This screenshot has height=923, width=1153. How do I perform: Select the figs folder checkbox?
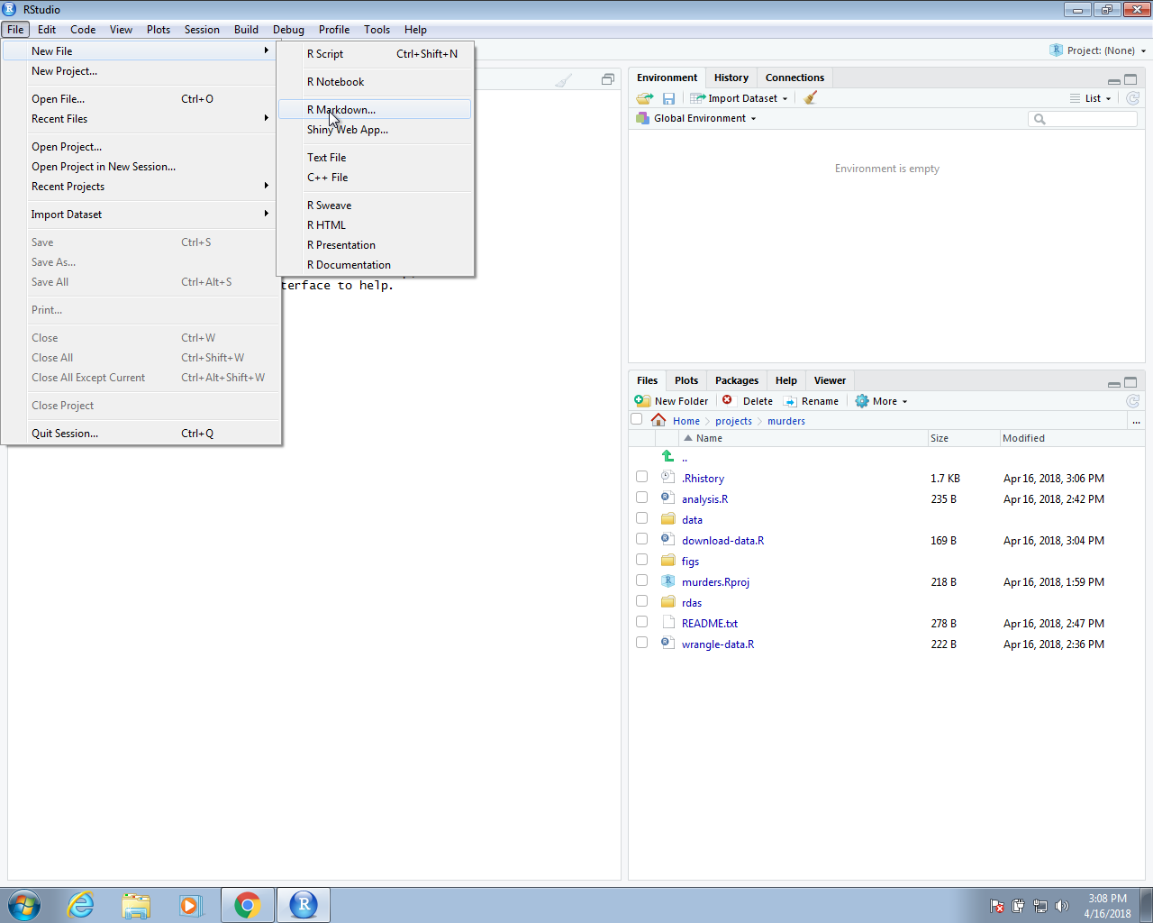pos(641,560)
